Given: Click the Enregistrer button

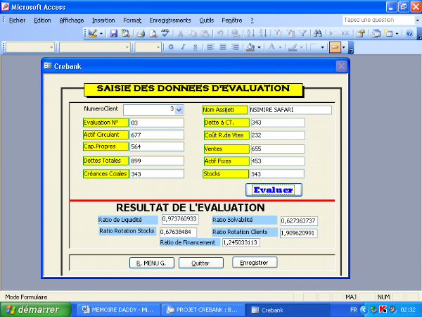Looking at the screenshot, I should [x=255, y=262].
